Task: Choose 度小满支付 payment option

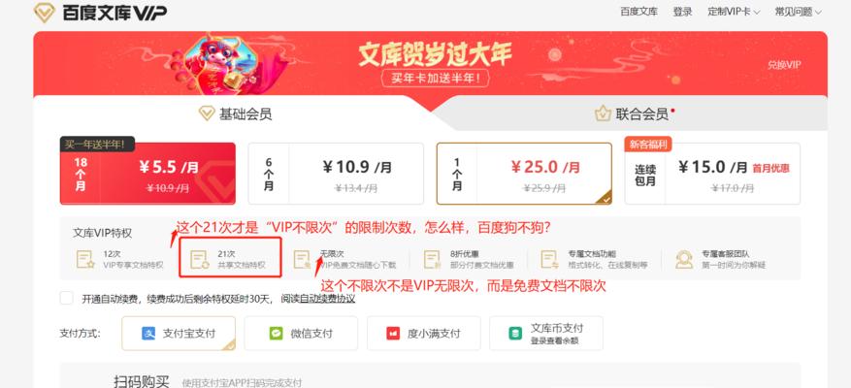Action: coord(423,333)
